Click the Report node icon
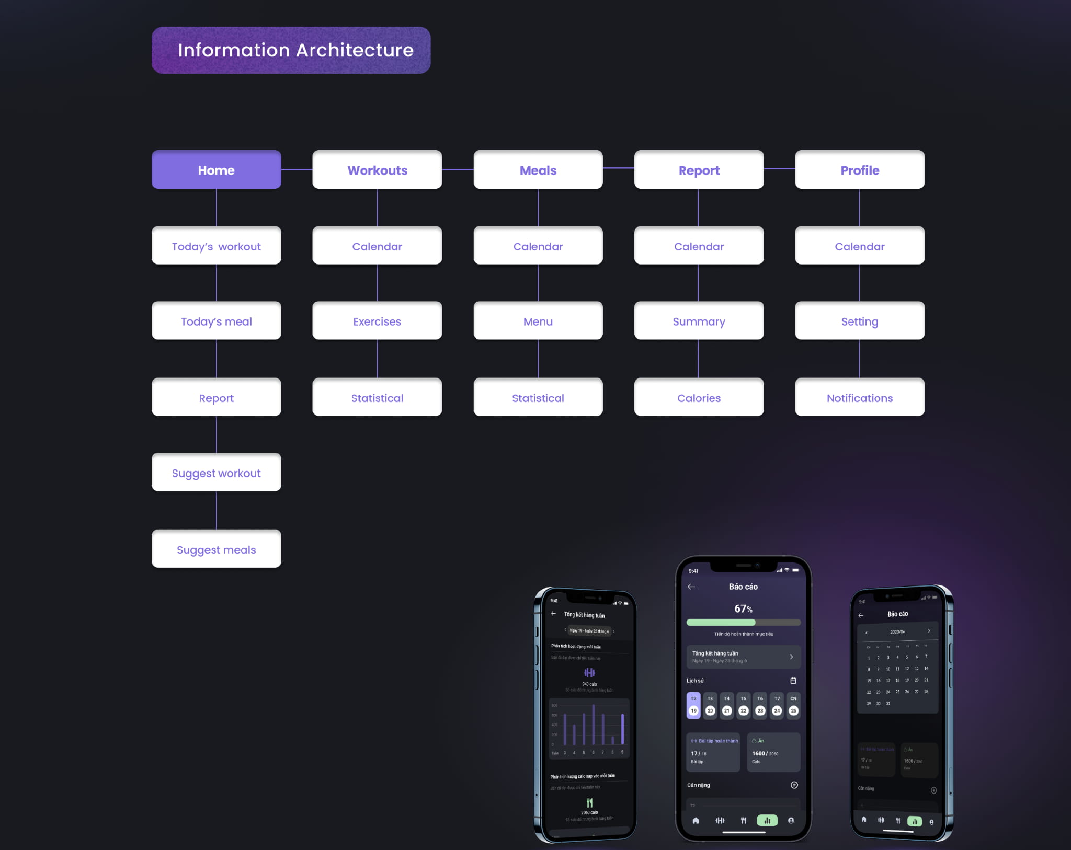 [x=699, y=169]
